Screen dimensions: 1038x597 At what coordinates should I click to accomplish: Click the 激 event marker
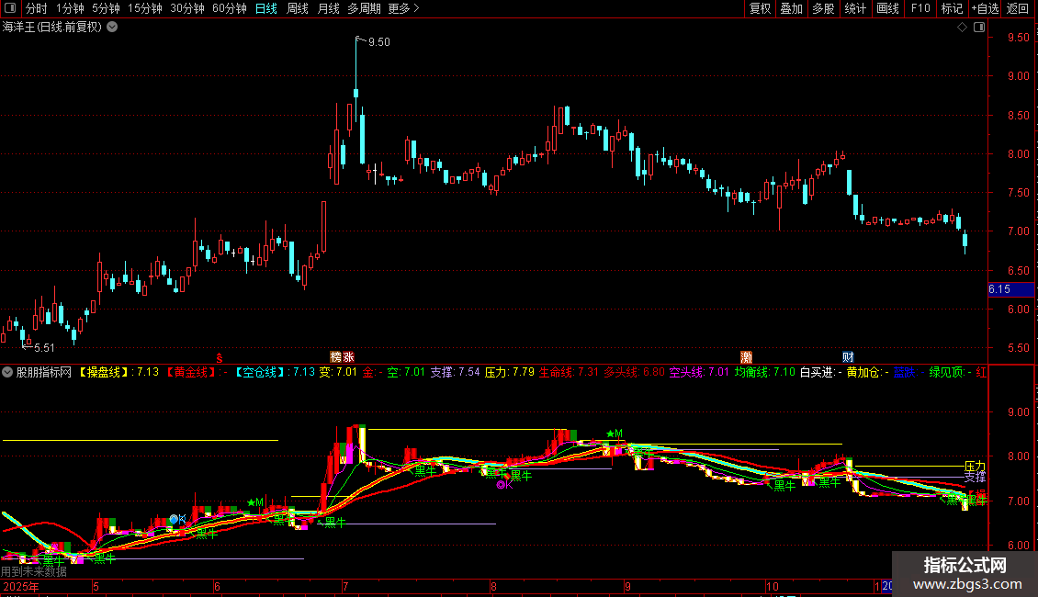[746, 356]
